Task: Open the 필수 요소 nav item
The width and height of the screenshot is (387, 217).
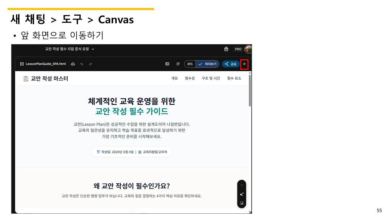Action: (234, 78)
